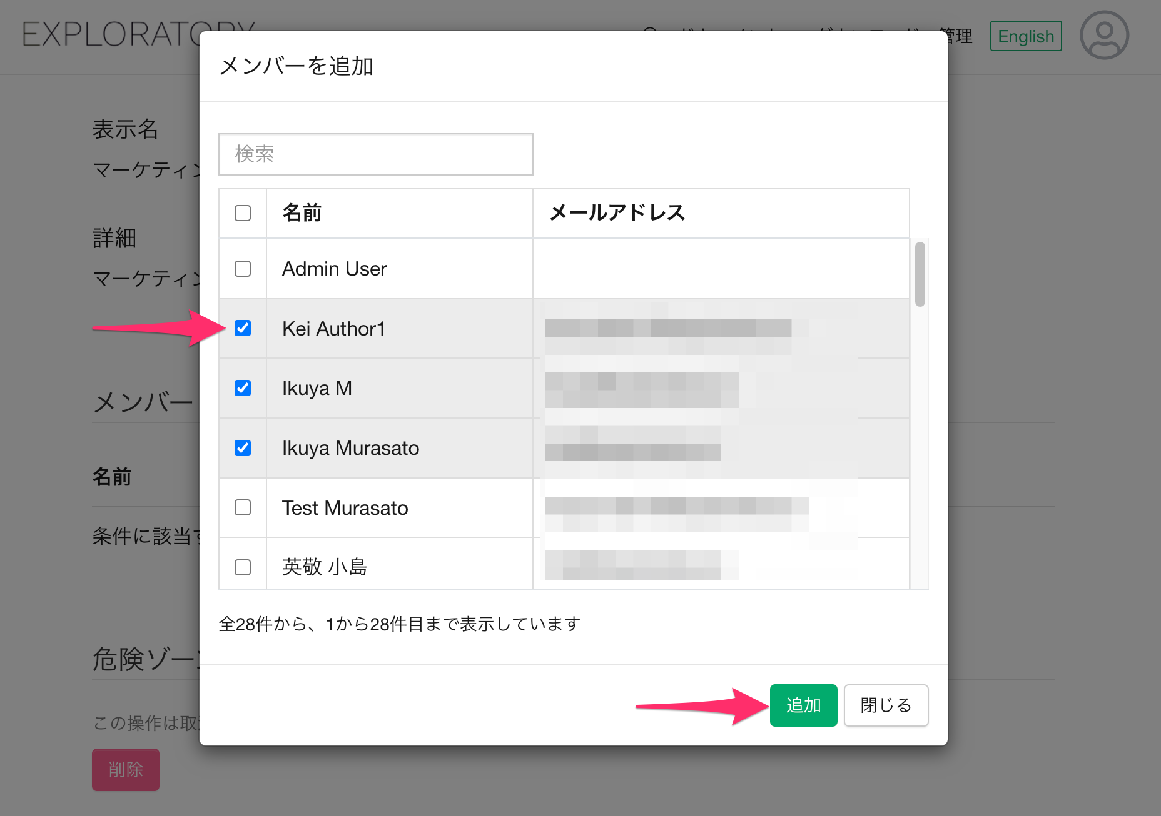Close the dialog with 閉じる button

click(885, 705)
